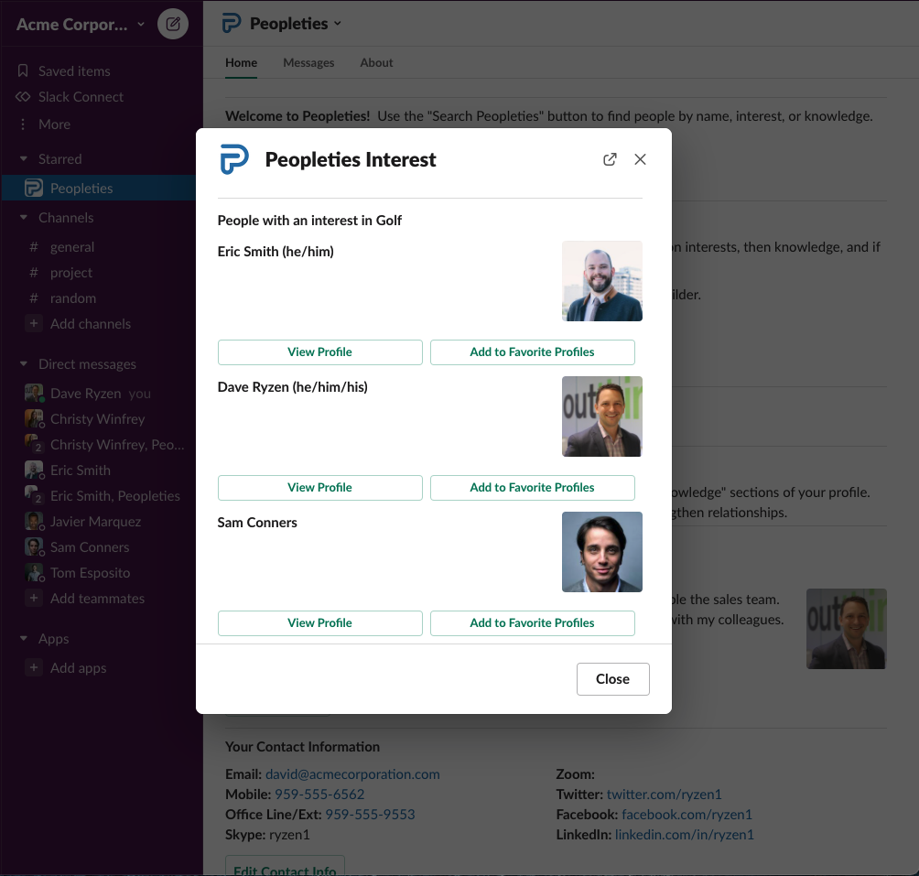Image resolution: width=919 pixels, height=876 pixels.
Task: View Profile for Dave Ryzen
Action: 320,488
